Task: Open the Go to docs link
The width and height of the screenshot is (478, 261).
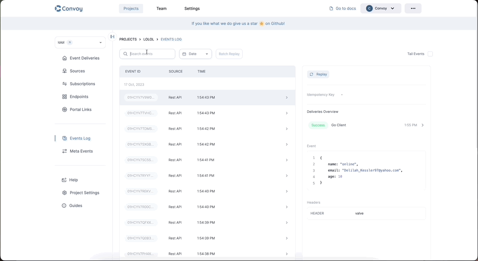Action: pyautogui.click(x=343, y=8)
